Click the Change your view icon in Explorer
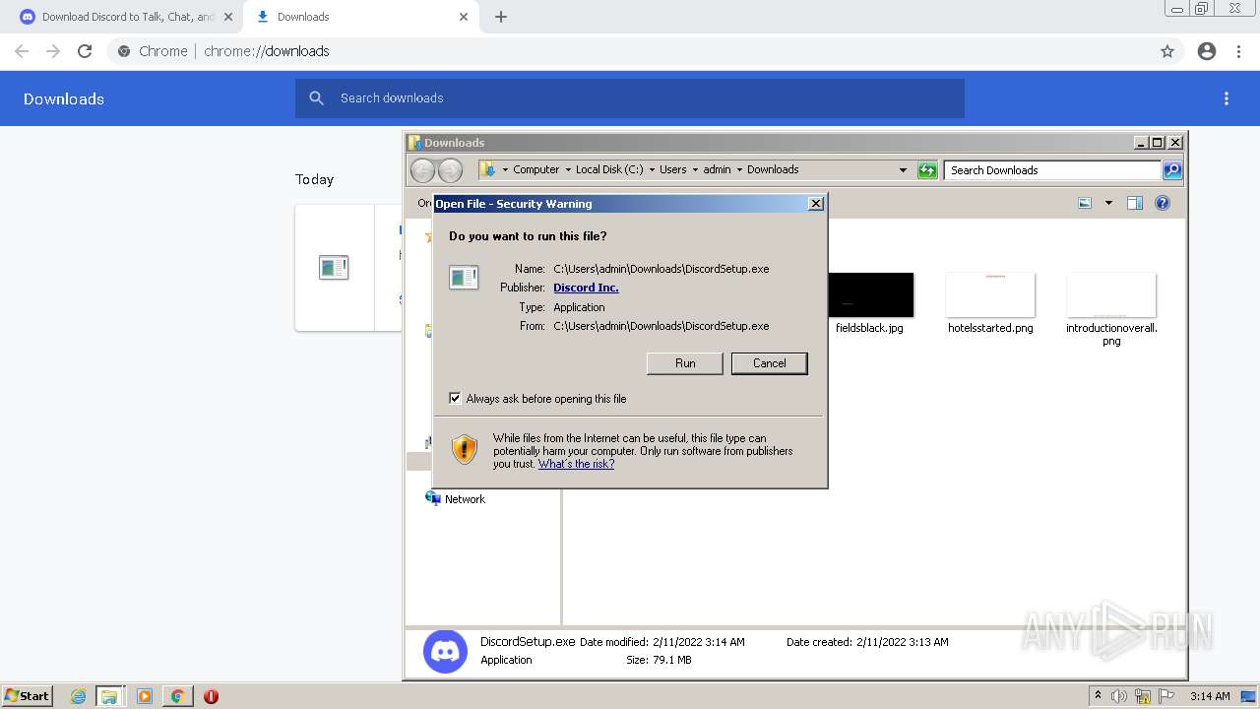Viewport: 1260px width, 709px height. [1085, 203]
